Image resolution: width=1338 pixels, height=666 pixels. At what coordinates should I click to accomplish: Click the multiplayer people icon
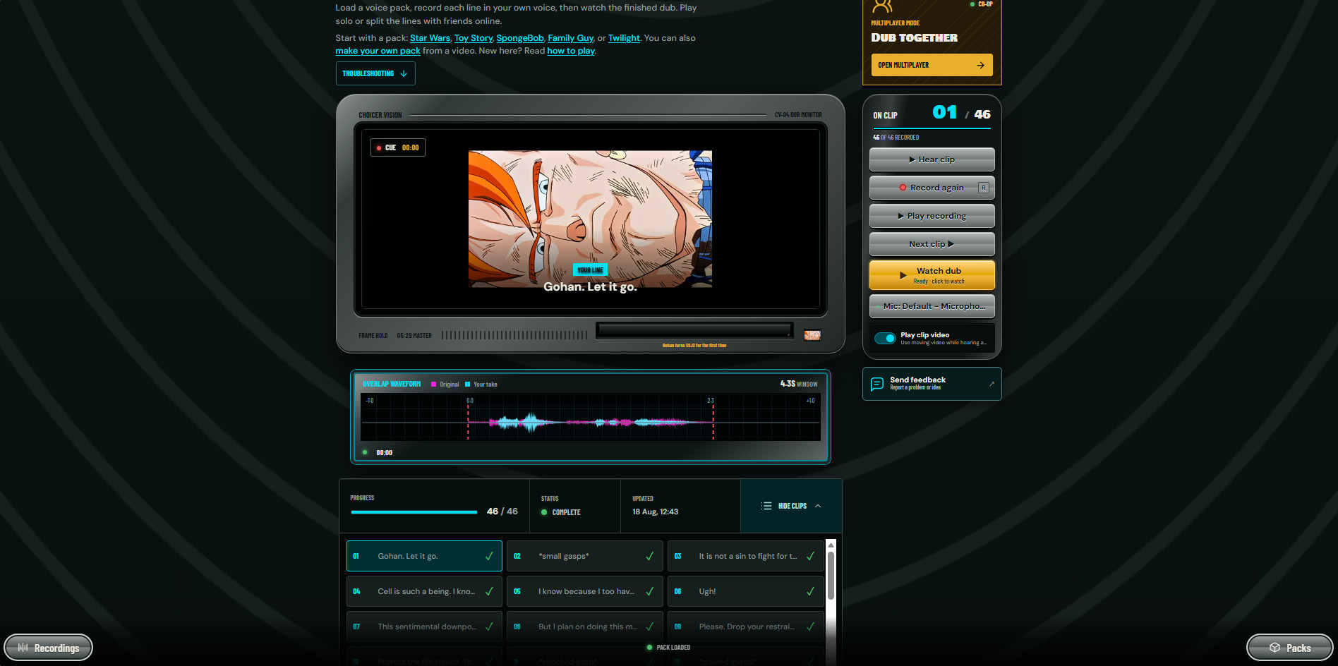point(882,6)
